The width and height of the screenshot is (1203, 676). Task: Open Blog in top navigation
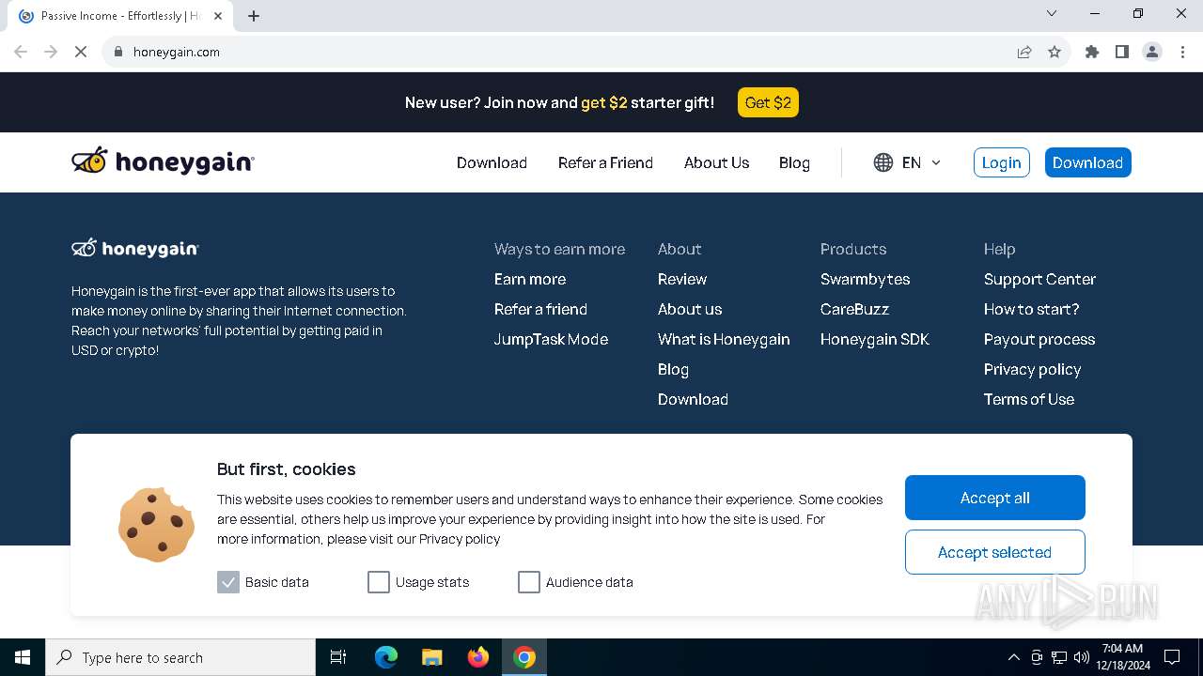click(794, 162)
